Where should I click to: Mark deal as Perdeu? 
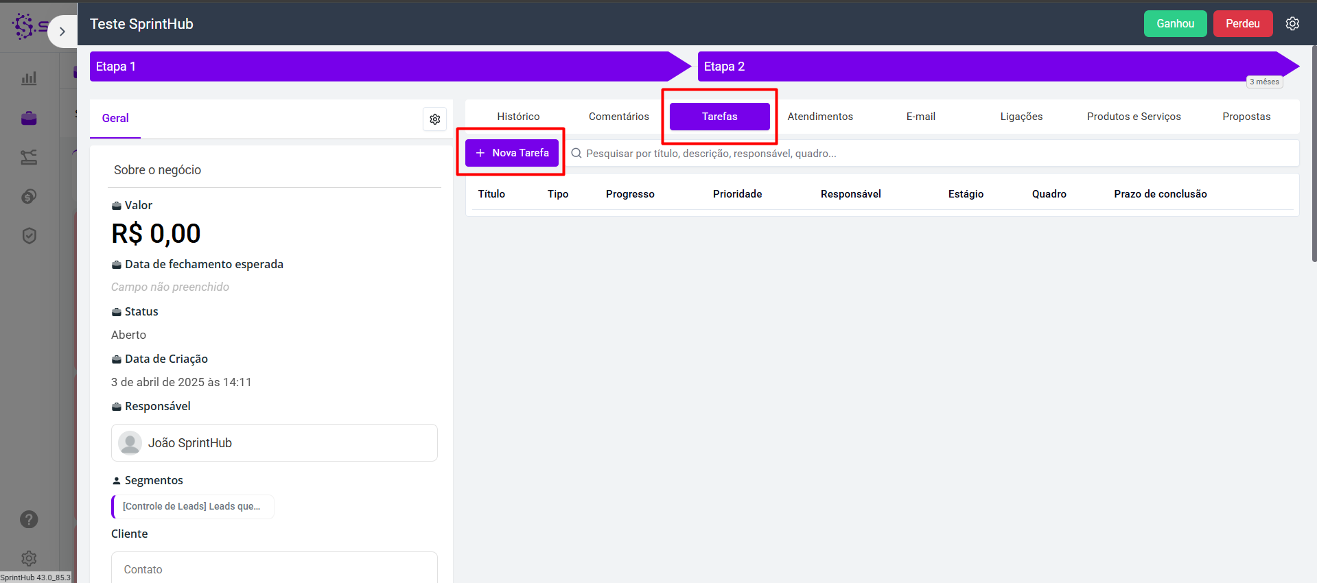(1242, 24)
